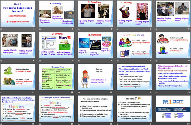Click the animation star icon under slide 10
This screenshot has width=191, height=125.
click(x=156, y=61)
